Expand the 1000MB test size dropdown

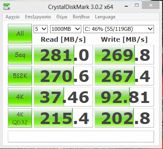coord(66,29)
